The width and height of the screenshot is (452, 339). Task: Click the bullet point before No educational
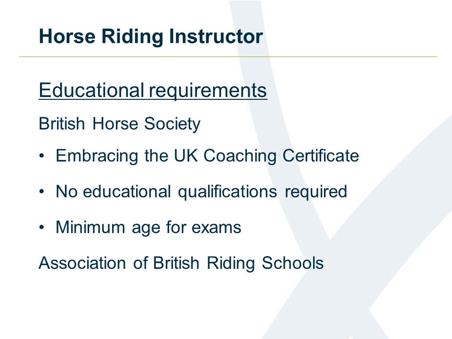tap(42, 192)
